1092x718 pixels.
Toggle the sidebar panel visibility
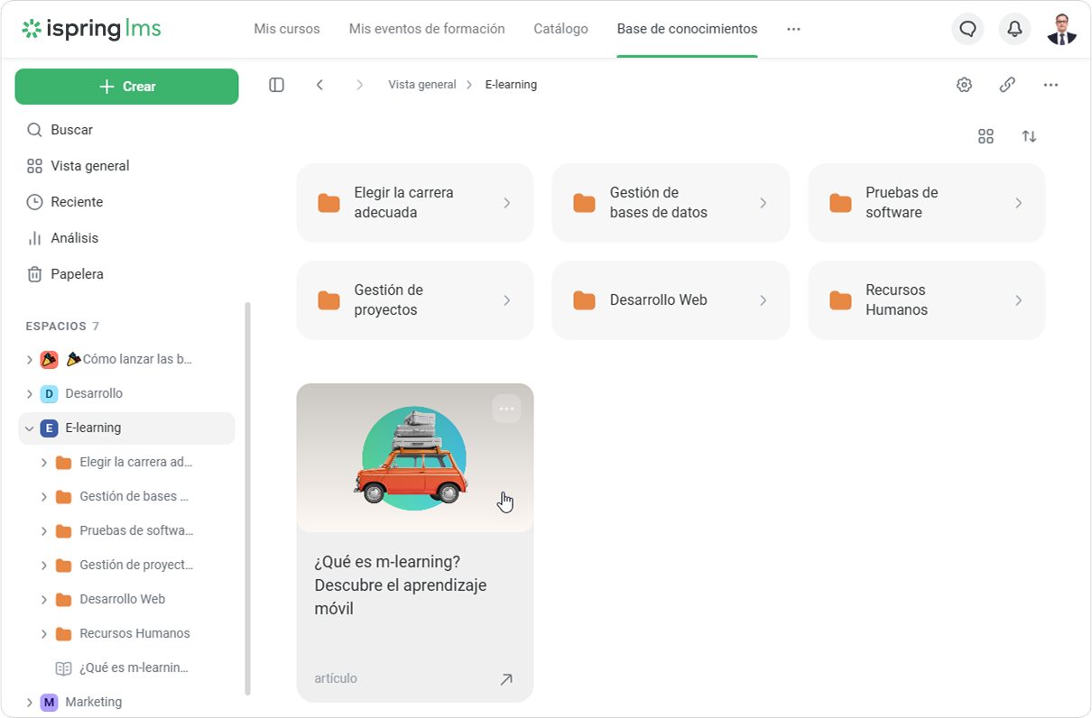coord(277,85)
